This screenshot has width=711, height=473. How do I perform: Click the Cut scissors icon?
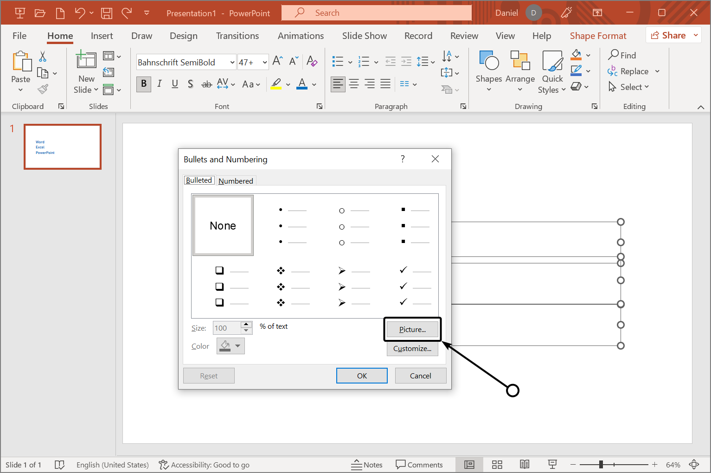click(43, 57)
